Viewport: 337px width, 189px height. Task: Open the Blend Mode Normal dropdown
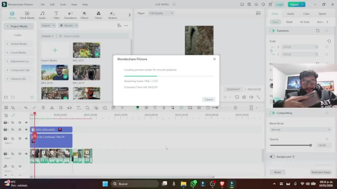click(x=300, y=130)
